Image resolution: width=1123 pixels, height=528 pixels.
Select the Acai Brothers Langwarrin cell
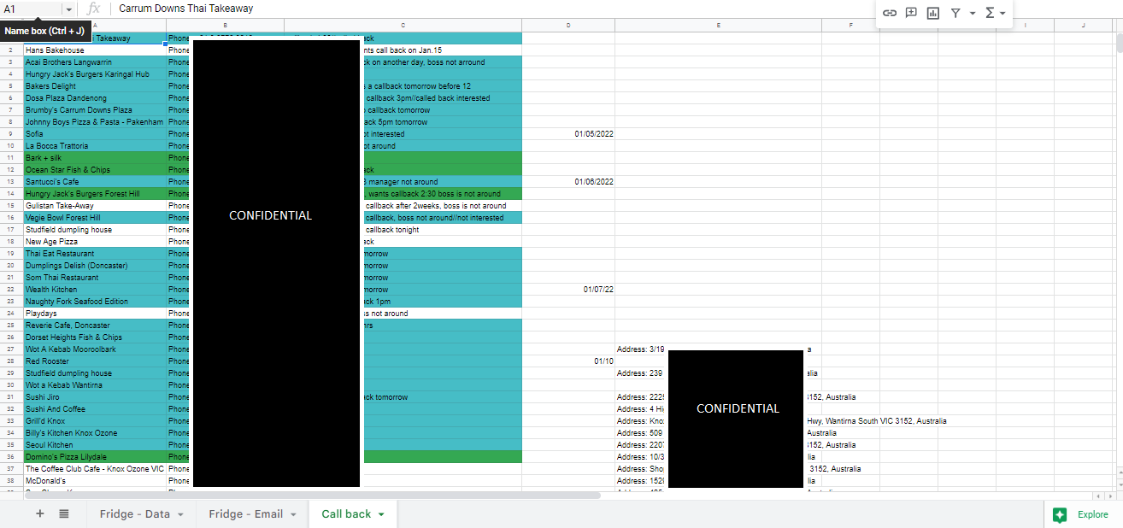(x=94, y=62)
